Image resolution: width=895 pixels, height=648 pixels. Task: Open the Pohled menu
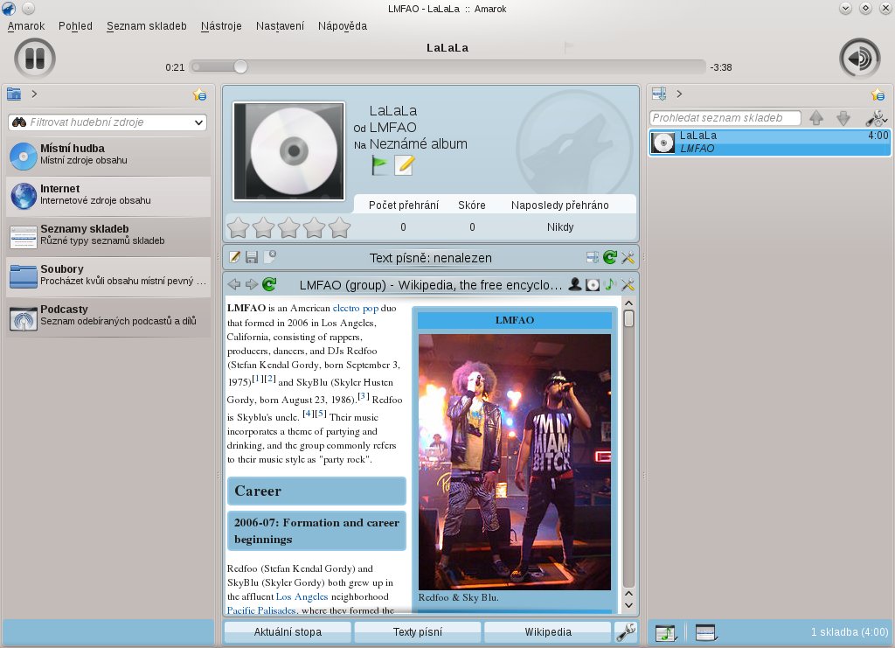(x=75, y=26)
